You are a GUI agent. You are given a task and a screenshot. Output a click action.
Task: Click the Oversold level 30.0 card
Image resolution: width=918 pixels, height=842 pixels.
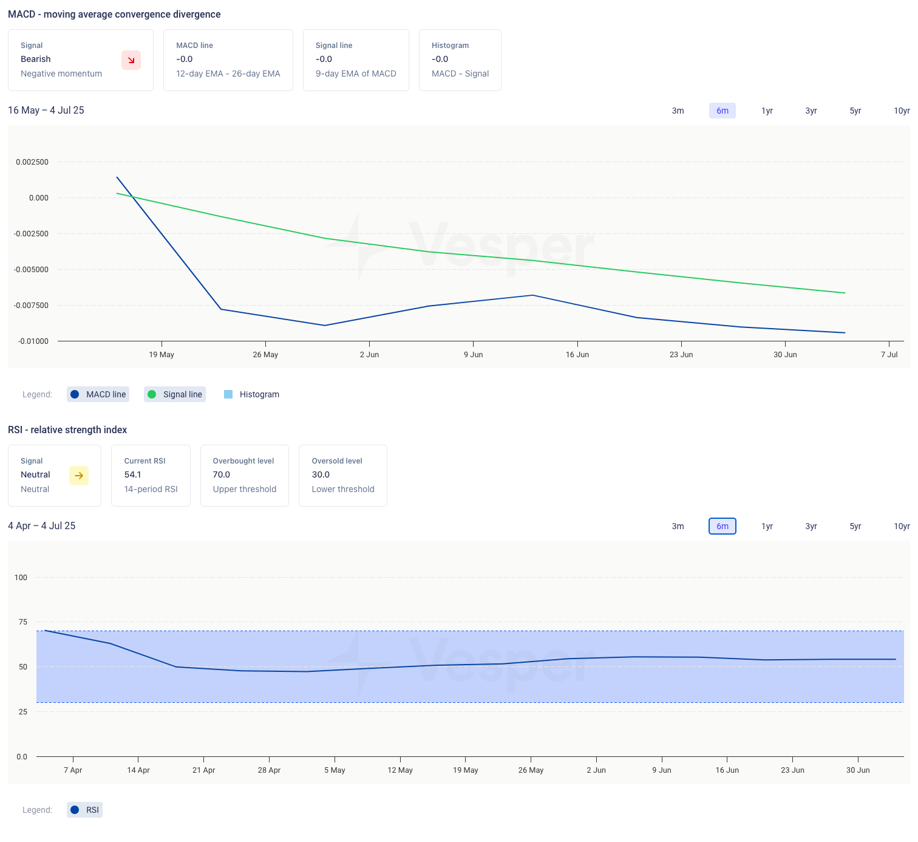342,476
